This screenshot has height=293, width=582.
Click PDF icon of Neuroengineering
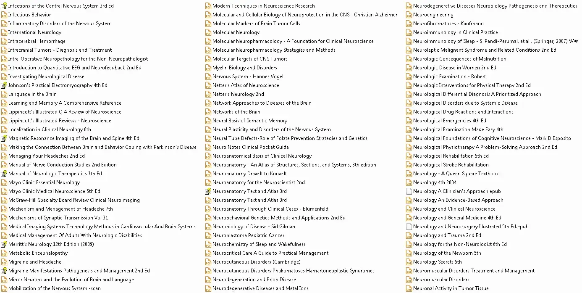pos(409,15)
